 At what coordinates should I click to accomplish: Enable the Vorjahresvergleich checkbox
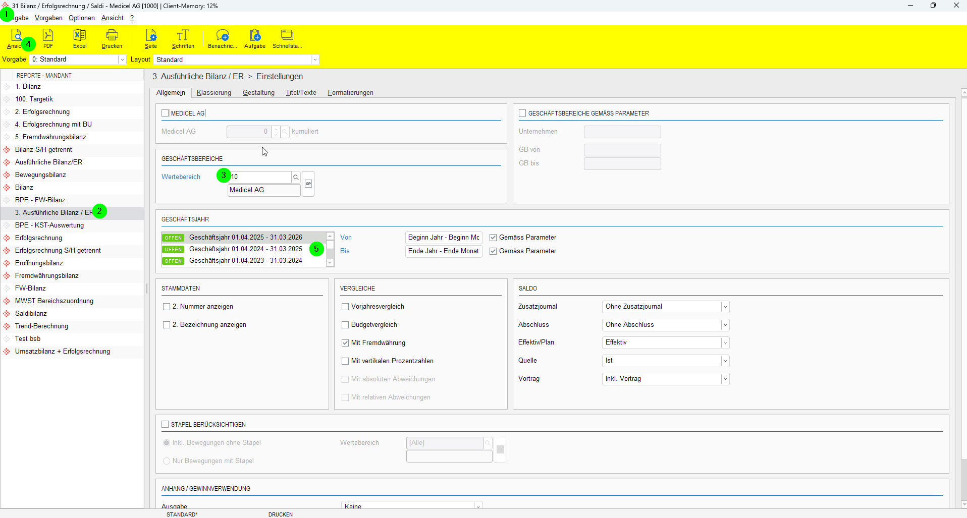[345, 307]
